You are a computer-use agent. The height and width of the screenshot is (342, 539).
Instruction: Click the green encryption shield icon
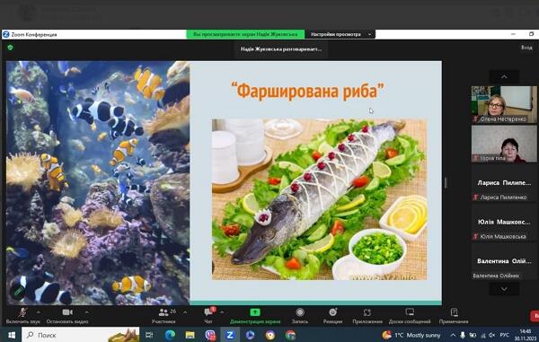pyautogui.click(x=10, y=48)
